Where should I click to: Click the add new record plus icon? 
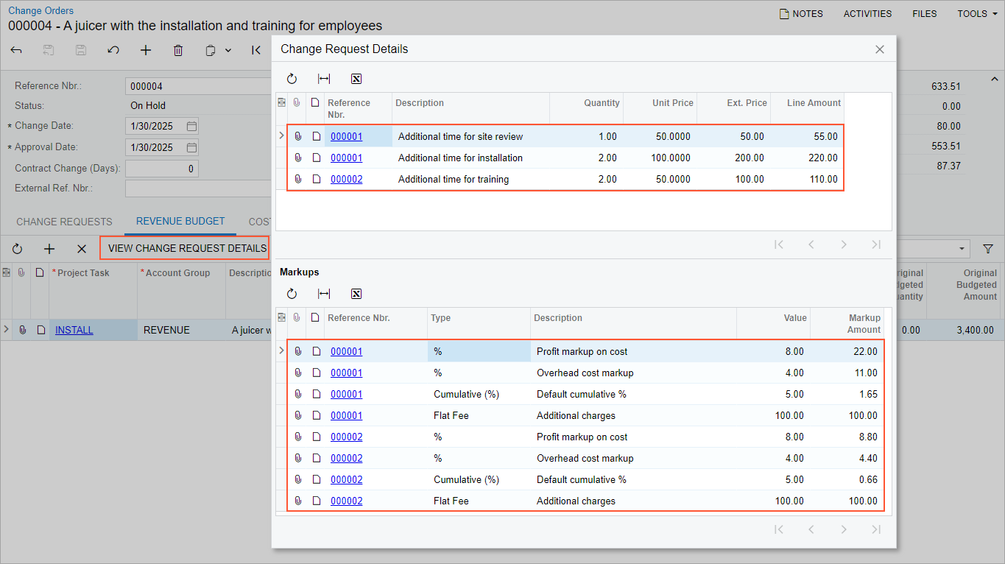click(x=146, y=50)
